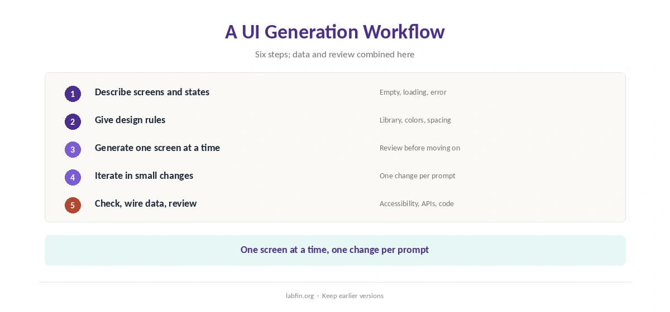Image resolution: width=670 pixels, height=312 pixels.
Task: Click 'Keep earlier versions' footer text
Action: pyautogui.click(x=353, y=296)
